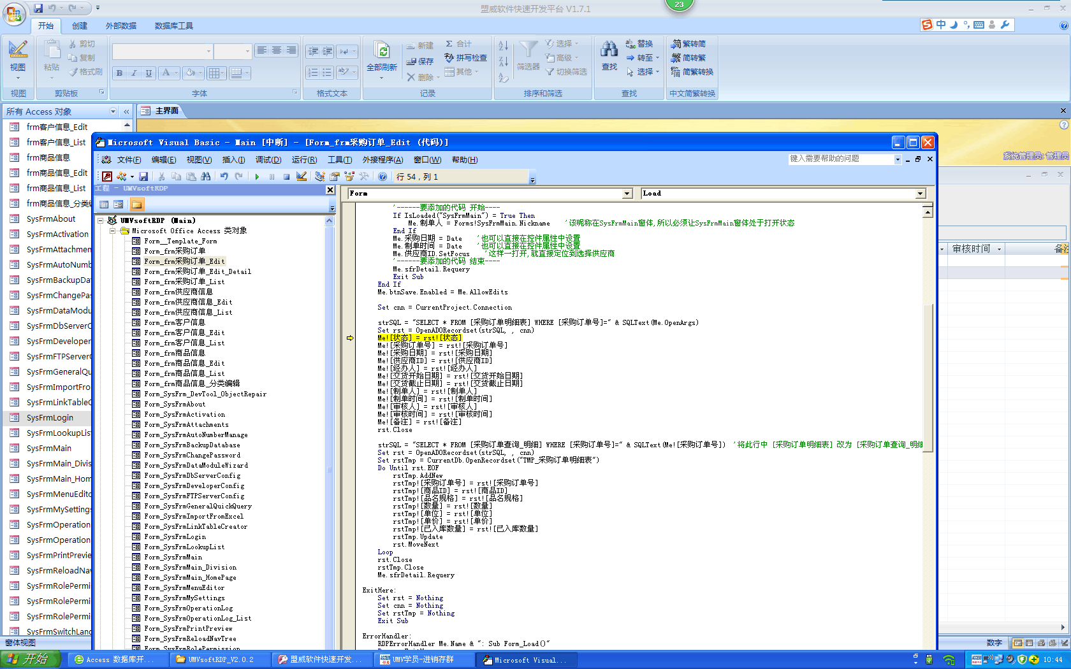Click View Object icon in project panel
Screen dimensions: 1071x669
[119, 205]
